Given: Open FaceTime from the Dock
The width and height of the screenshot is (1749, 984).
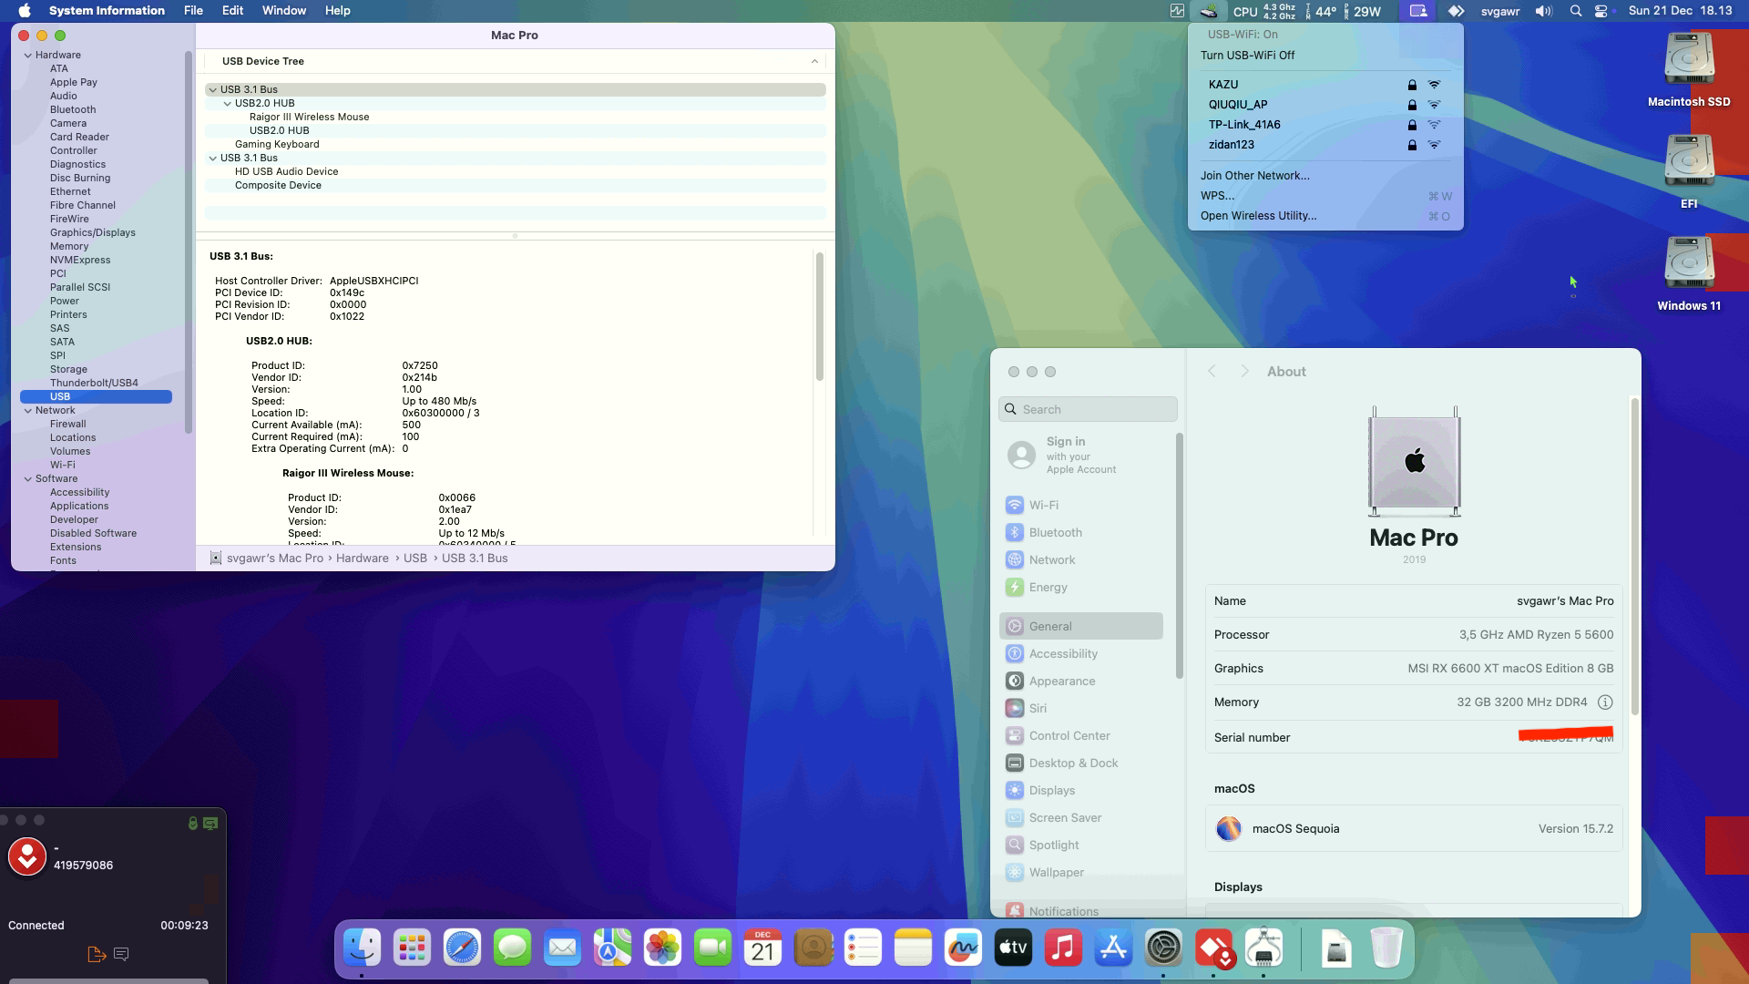Looking at the screenshot, I should 712,948.
